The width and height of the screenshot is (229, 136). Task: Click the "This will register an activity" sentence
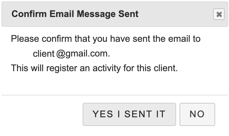coord(94,69)
